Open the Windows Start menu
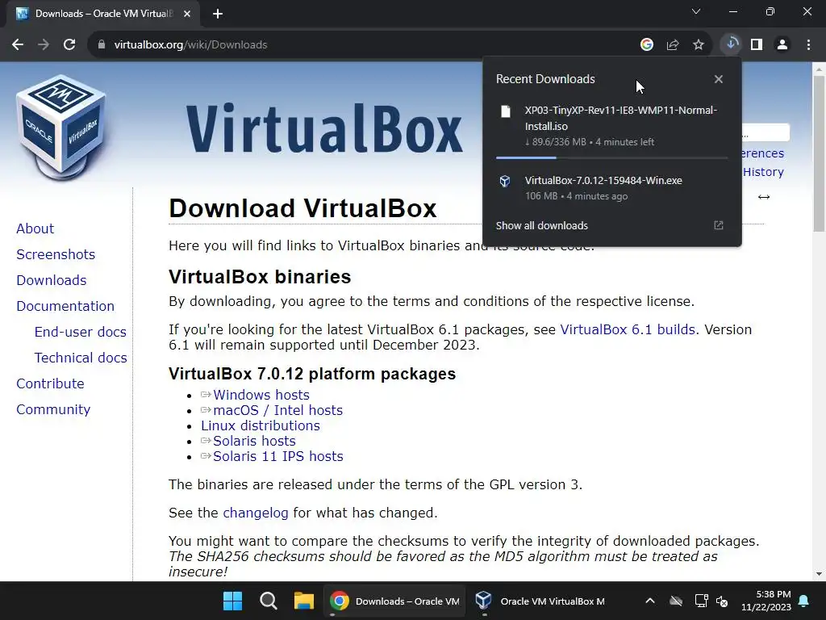Screen dimensions: 826x620 [x=232, y=601]
